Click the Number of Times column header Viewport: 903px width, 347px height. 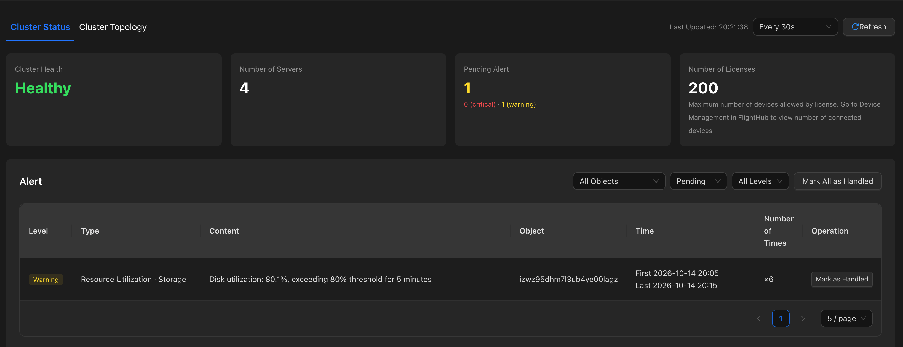point(779,231)
